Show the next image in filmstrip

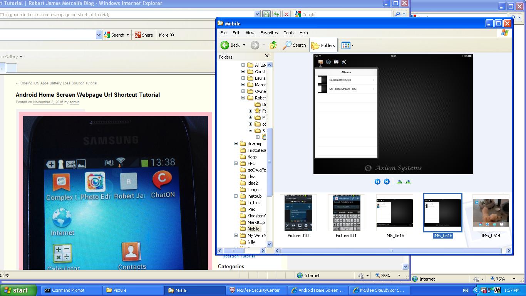pyautogui.click(x=387, y=182)
